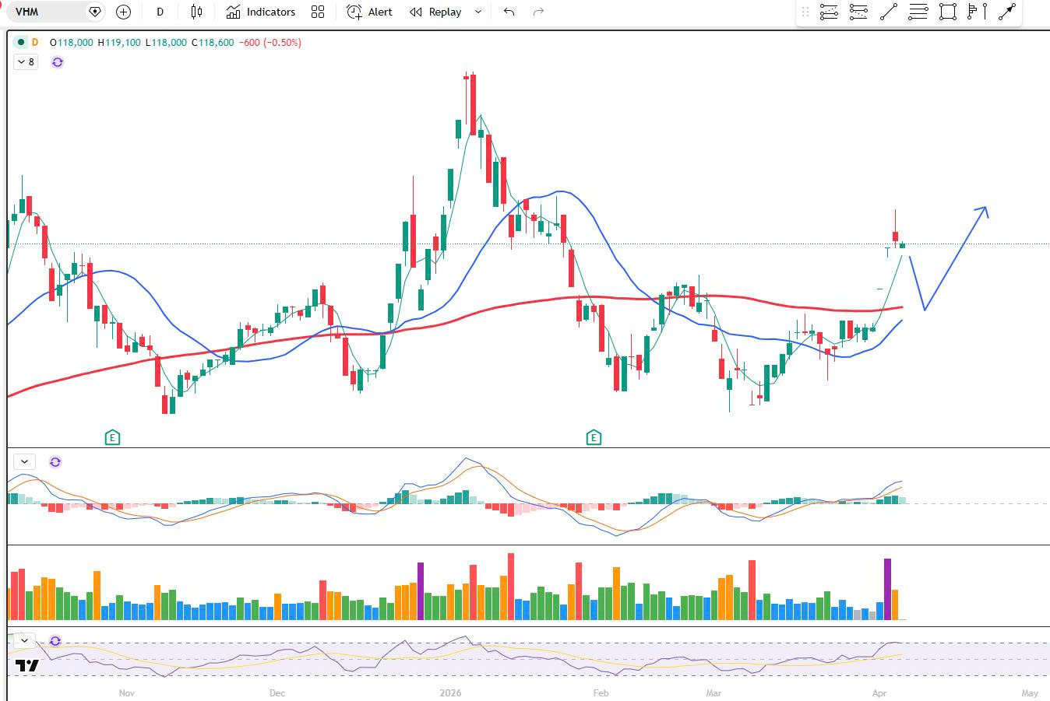Click the refresh icon on the MACD pane
The width and height of the screenshot is (1050, 701).
(55, 462)
